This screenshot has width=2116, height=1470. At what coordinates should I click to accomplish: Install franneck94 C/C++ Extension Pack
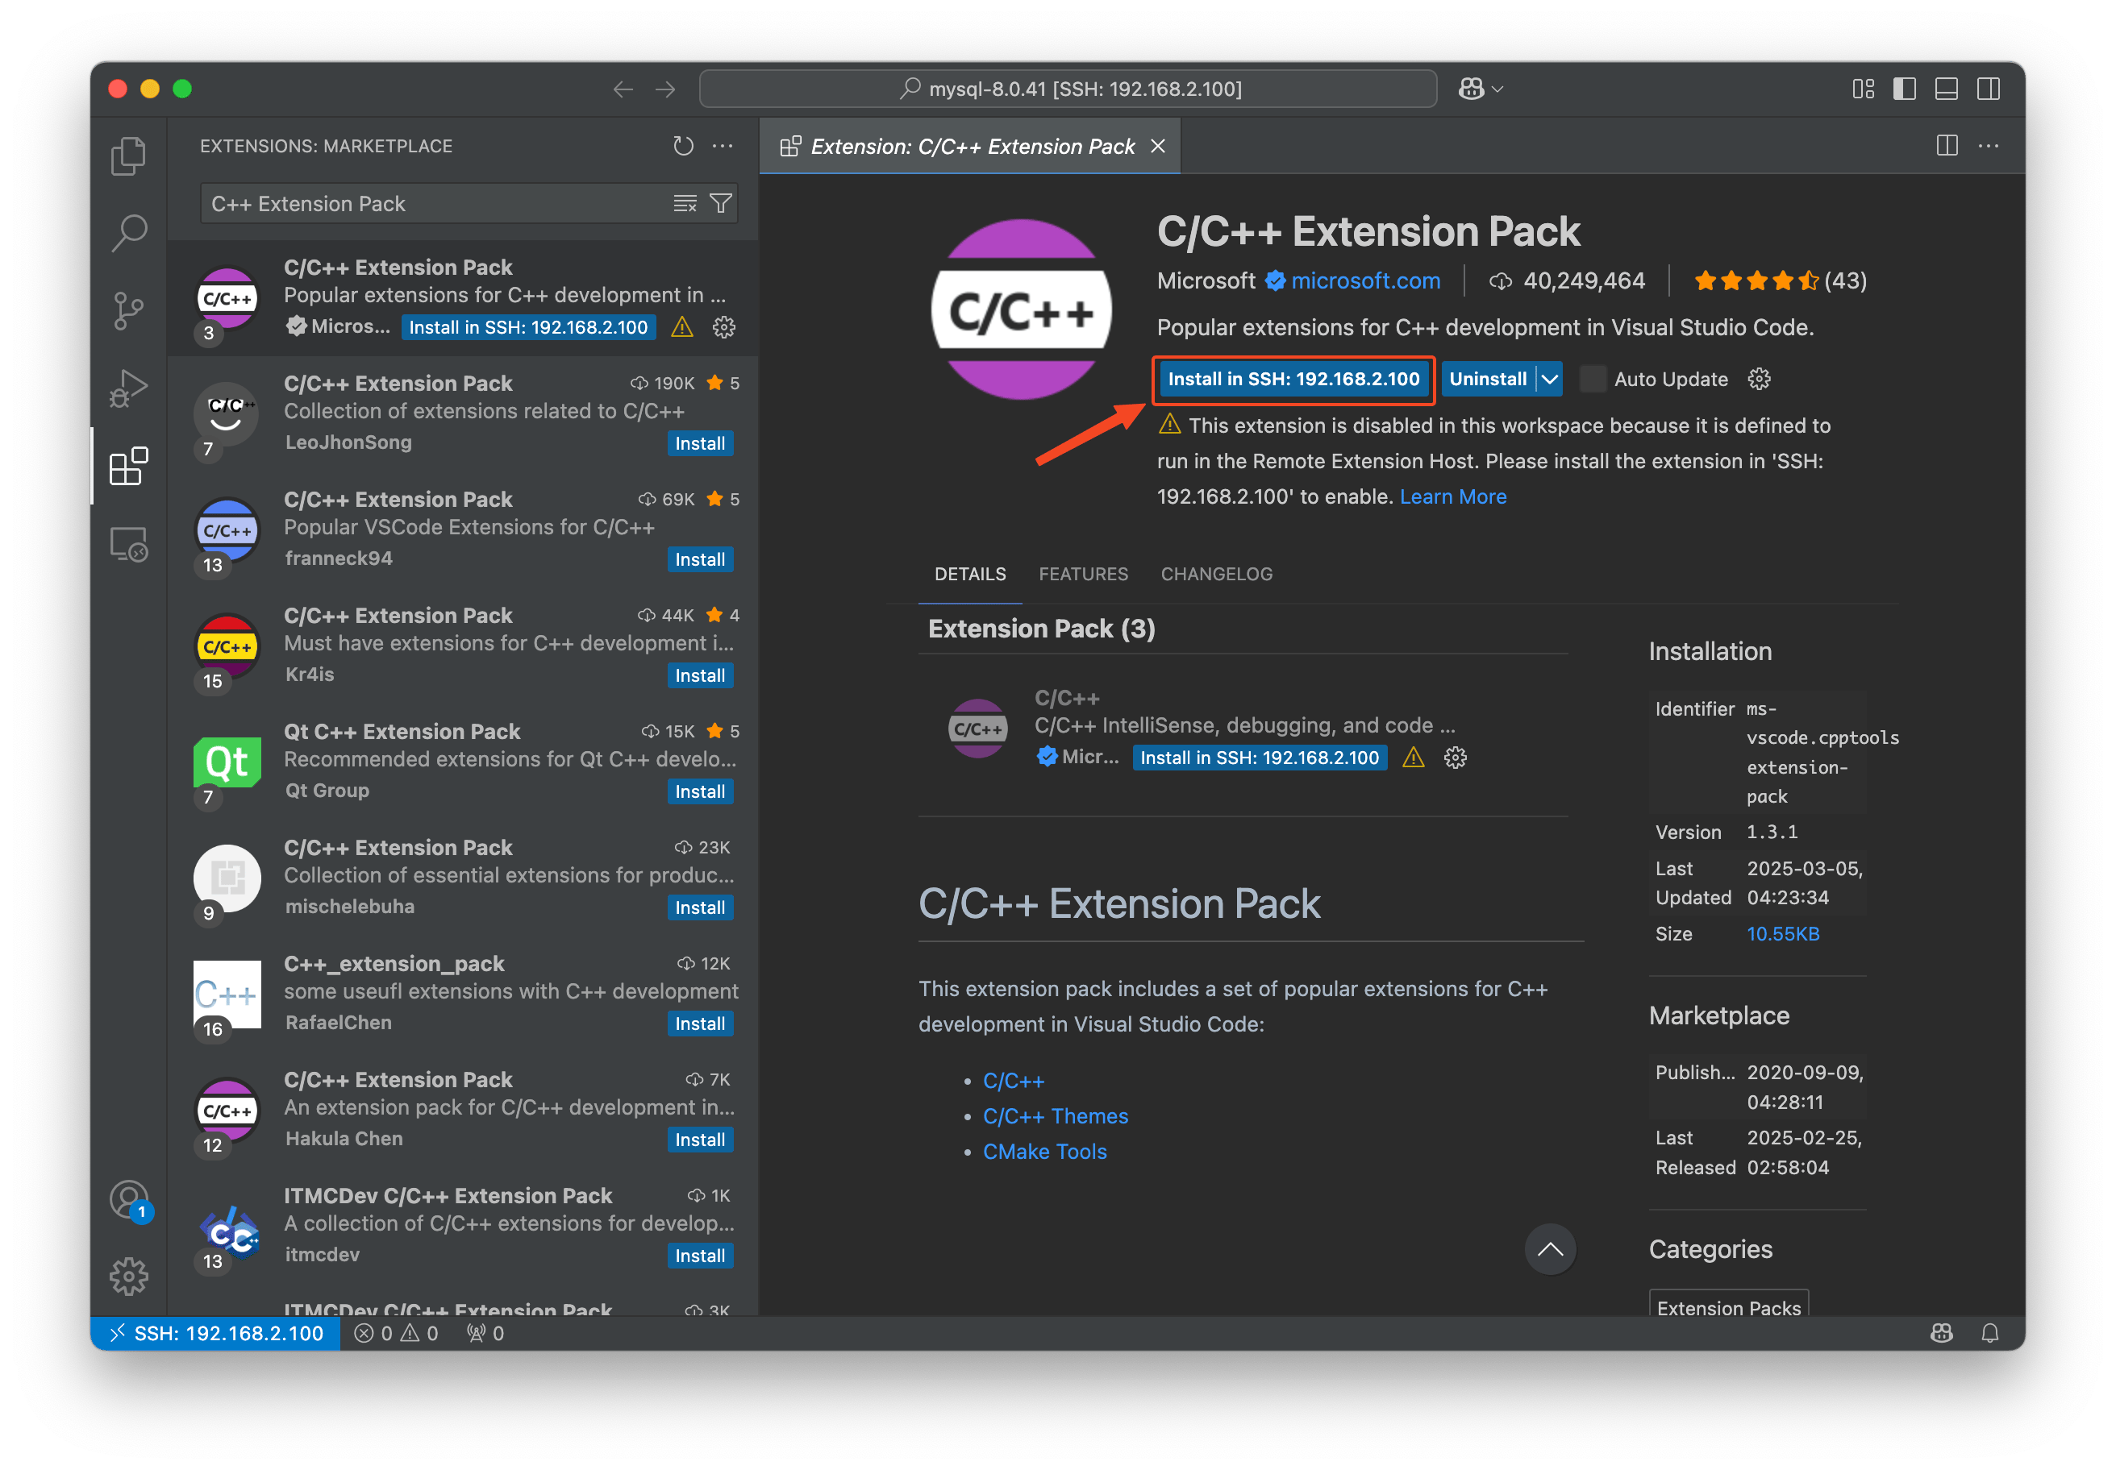coord(699,559)
